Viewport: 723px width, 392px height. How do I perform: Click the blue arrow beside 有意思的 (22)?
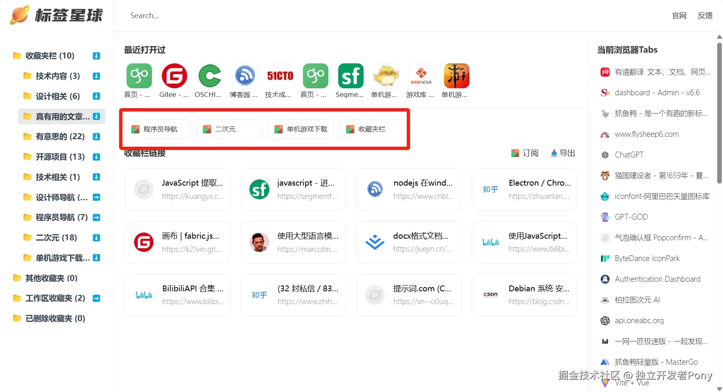96,137
